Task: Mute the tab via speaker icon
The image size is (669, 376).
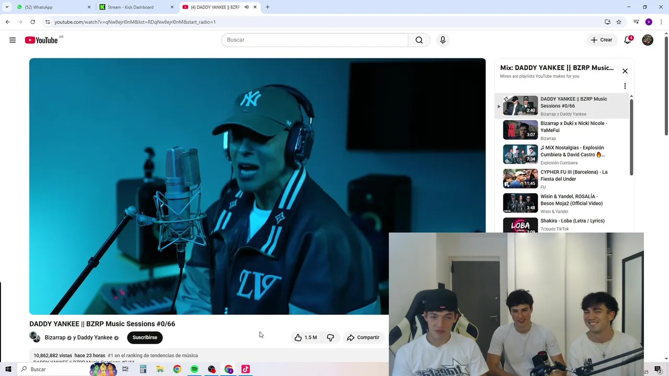Action: [247, 7]
